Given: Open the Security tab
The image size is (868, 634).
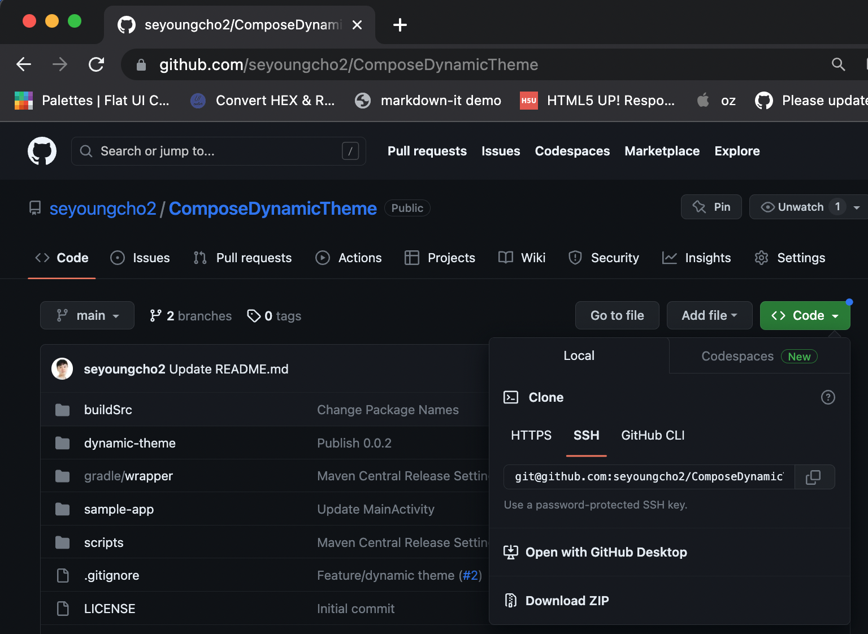Looking at the screenshot, I should click(604, 258).
